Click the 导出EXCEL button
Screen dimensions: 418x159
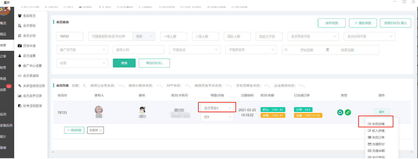click(154, 63)
